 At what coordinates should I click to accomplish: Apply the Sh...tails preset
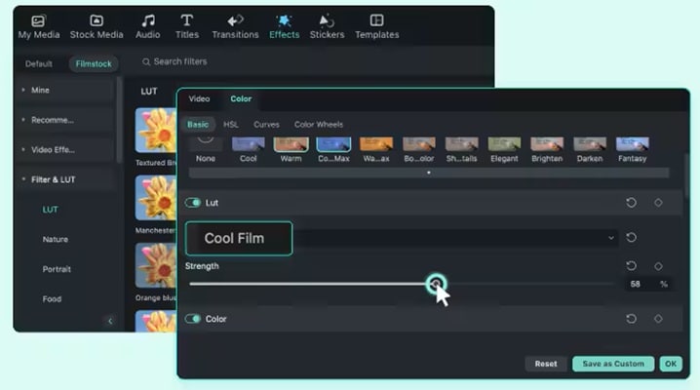click(x=461, y=149)
